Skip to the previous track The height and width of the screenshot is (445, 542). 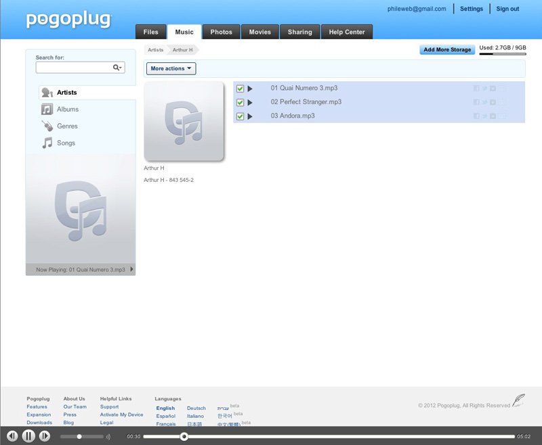click(x=12, y=436)
